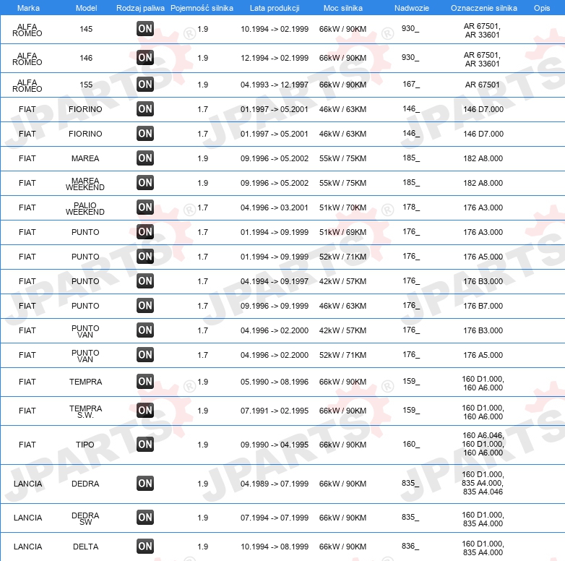565x561 pixels.
Task: Click date range 09.1990 -> 04.1995
Action: pos(275,445)
